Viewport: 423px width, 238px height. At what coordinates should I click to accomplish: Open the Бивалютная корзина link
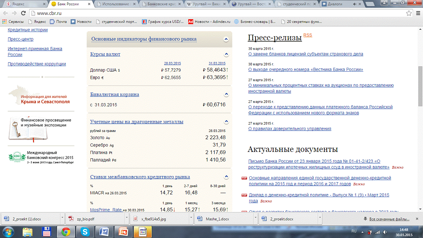click(x=114, y=95)
